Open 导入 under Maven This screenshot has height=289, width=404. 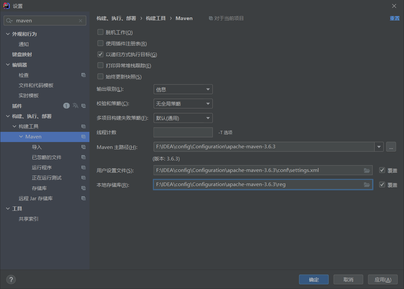(x=37, y=147)
